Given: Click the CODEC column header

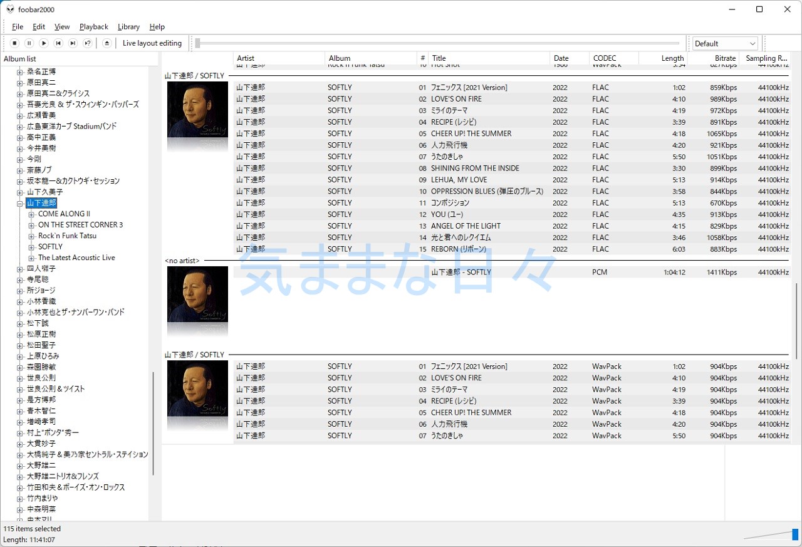Looking at the screenshot, I should 613,58.
